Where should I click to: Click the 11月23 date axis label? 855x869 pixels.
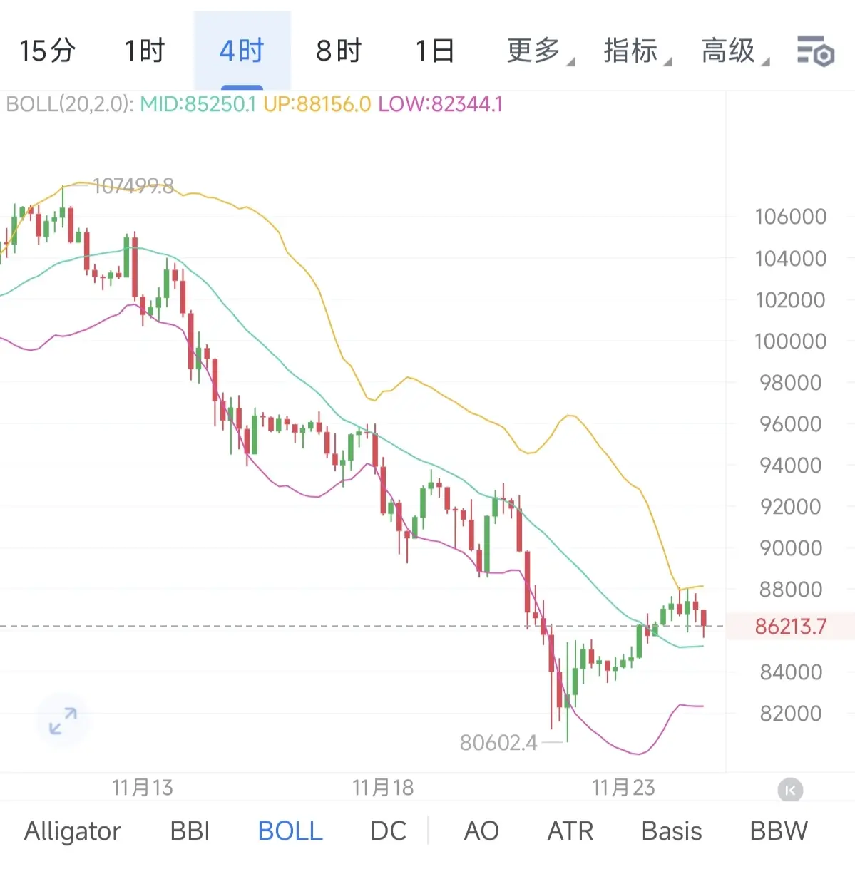623,788
